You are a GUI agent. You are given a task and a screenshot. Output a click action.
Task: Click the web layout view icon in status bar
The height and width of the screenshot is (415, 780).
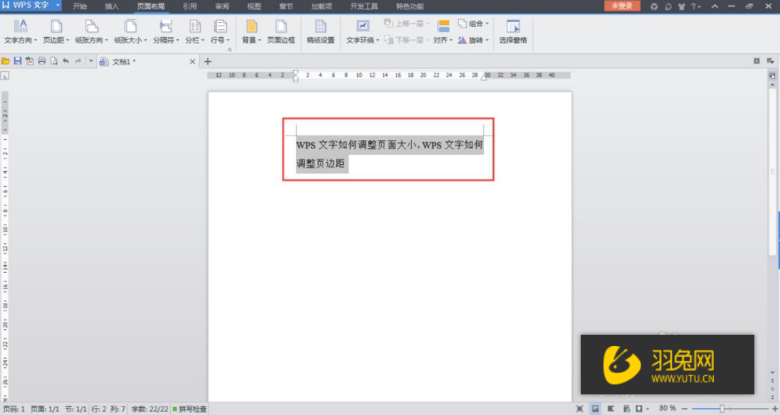coord(626,409)
